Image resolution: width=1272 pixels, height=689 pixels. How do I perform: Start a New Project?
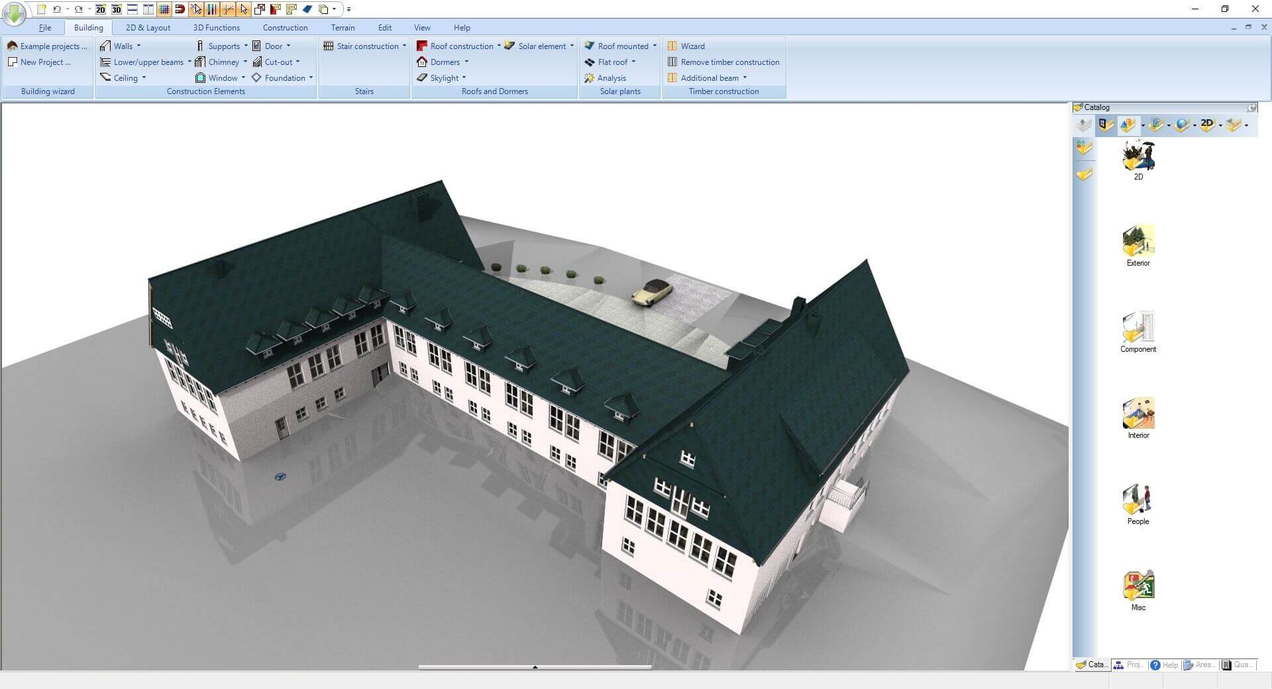[40, 62]
